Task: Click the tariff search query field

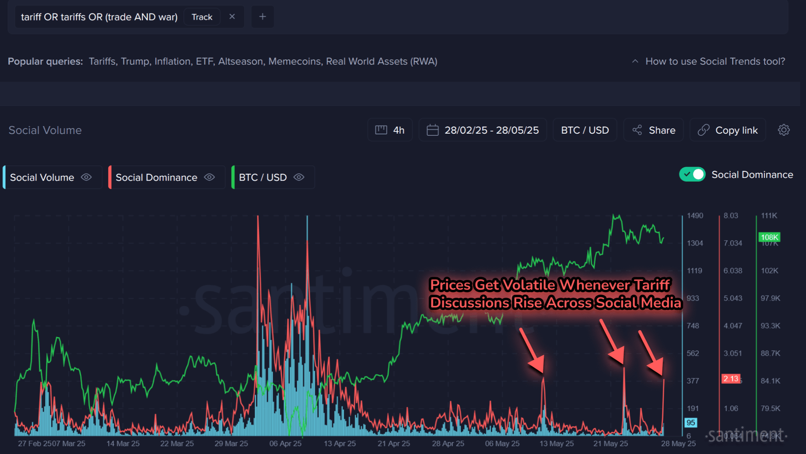Action: click(99, 17)
